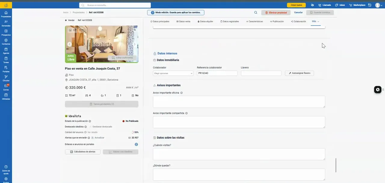This screenshot has width=385, height=183.
Task: Click Tareas pendientes (2) button
Action: tap(102, 104)
